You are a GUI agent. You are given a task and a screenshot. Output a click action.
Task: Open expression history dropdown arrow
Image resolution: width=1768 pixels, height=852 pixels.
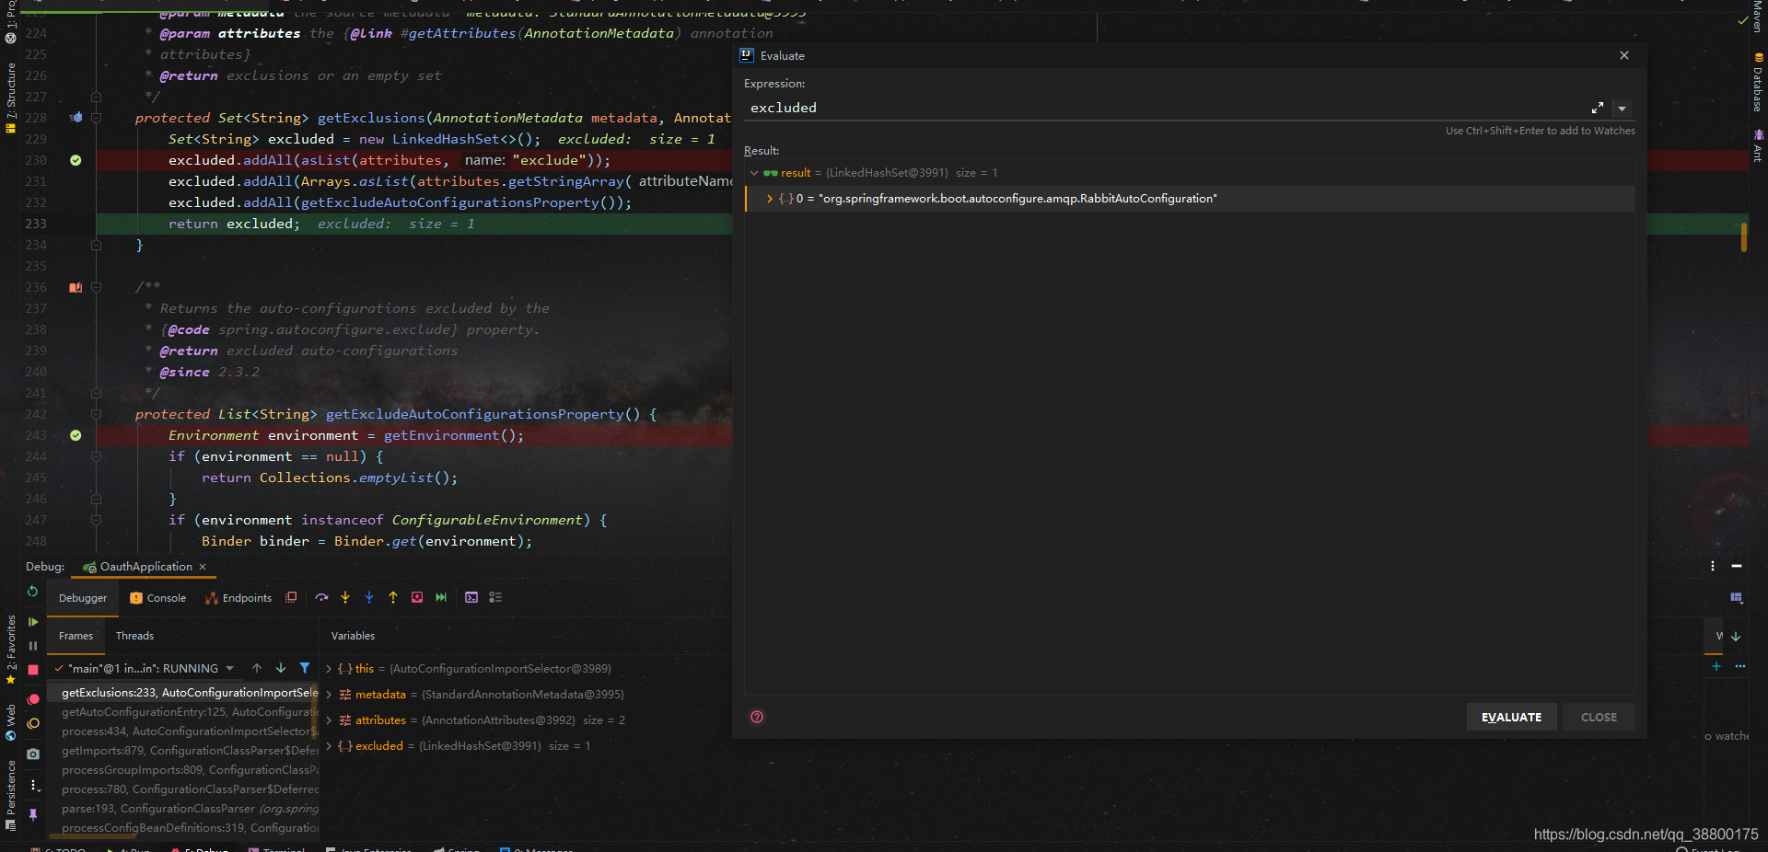1623,109
